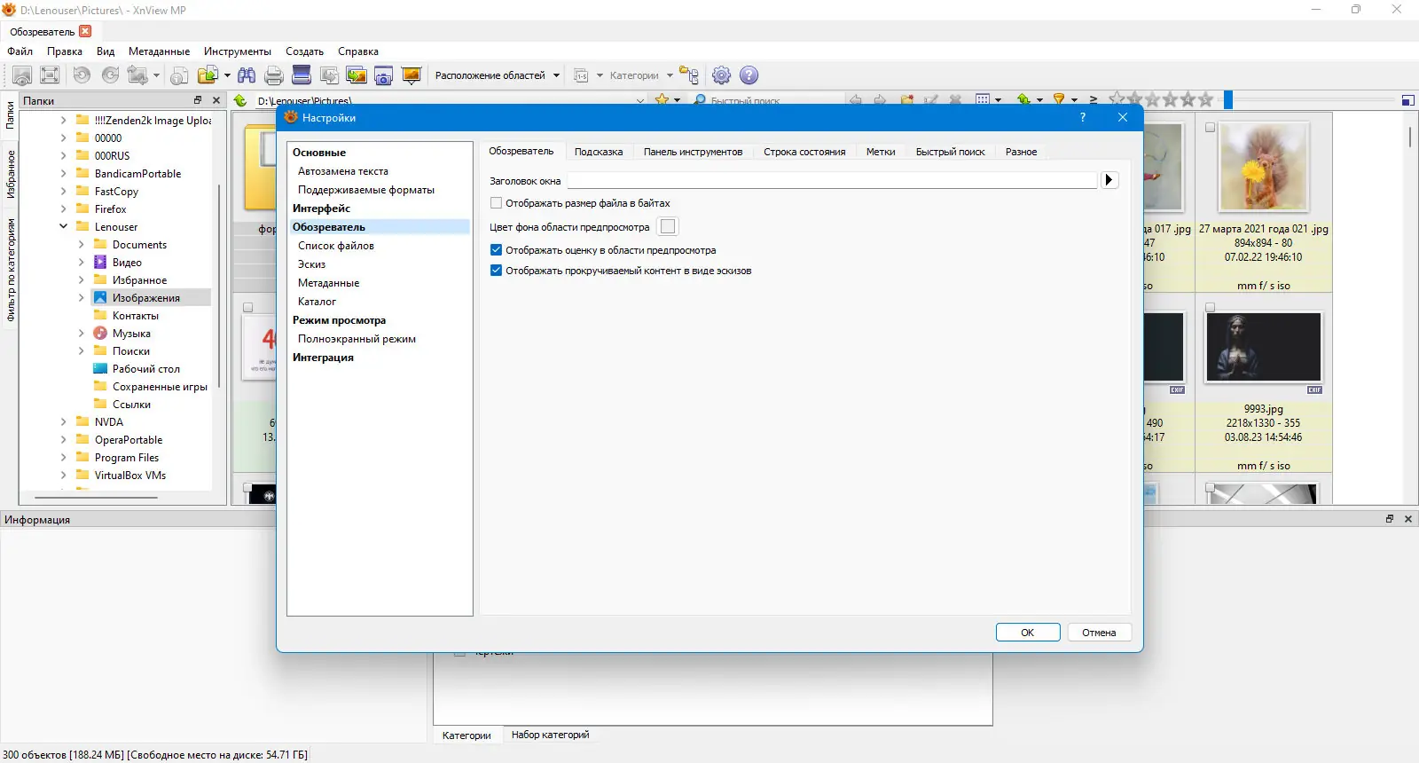Click the arrow button next to 'Заголовок окна'
Viewport: 1419px width, 763px height.
[x=1109, y=180]
